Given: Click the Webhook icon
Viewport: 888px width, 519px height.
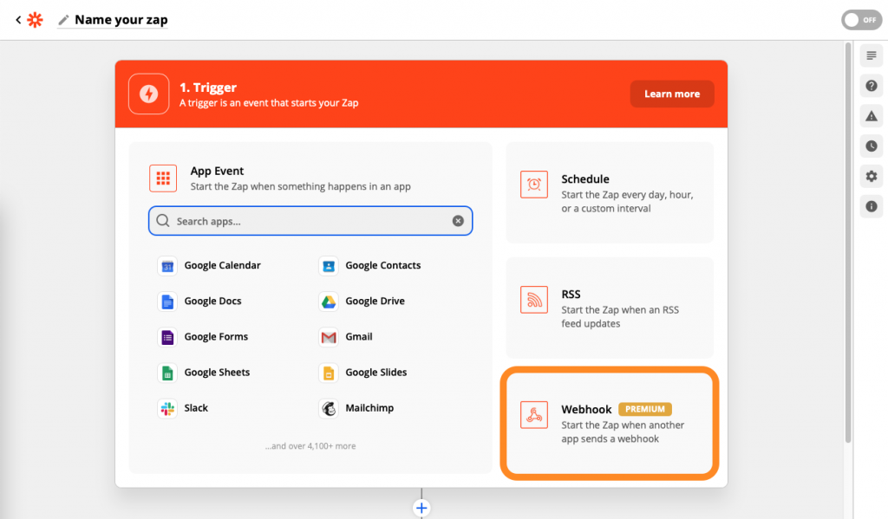Looking at the screenshot, I should (x=534, y=415).
